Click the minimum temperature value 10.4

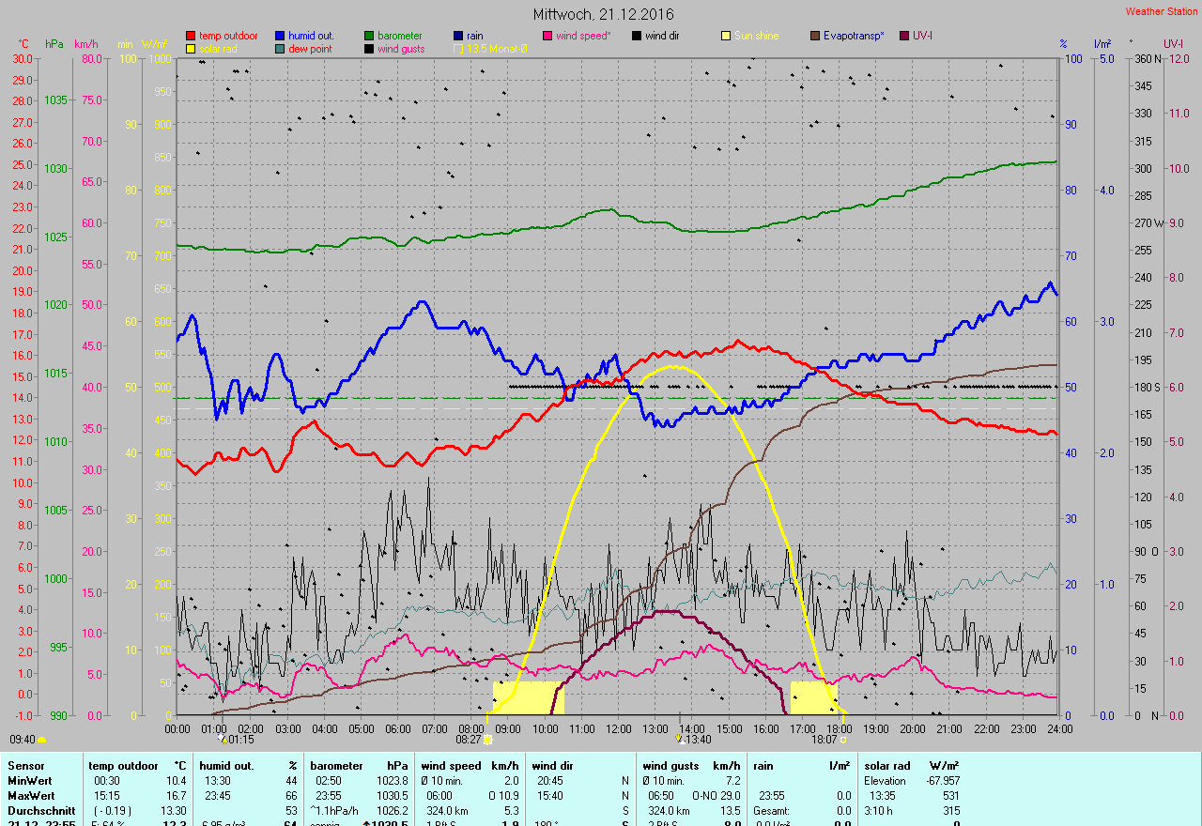pyautogui.click(x=176, y=781)
